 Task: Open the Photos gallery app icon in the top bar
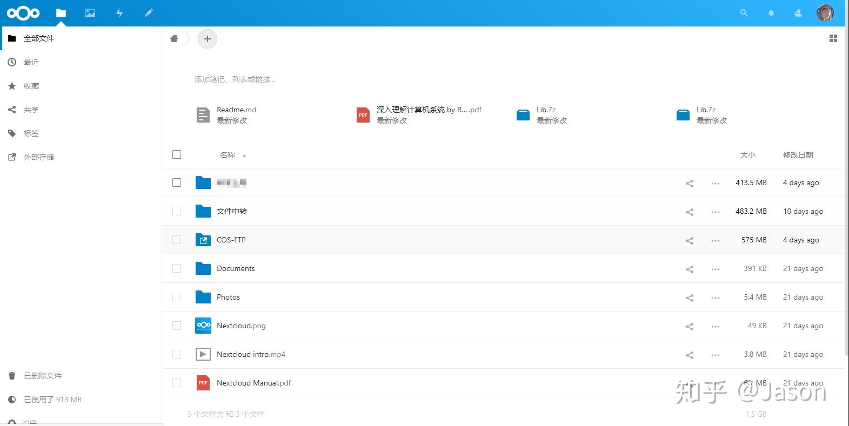pos(90,13)
